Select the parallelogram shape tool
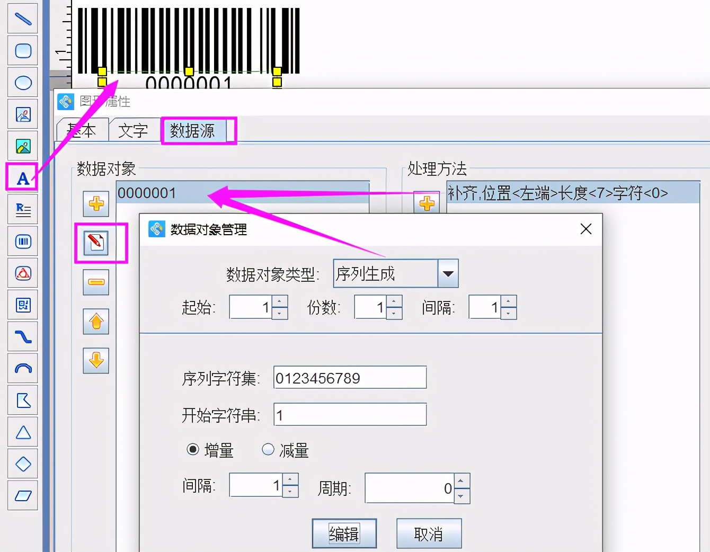Image resolution: width=710 pixels, height=552 pixels. click(23, 496)
